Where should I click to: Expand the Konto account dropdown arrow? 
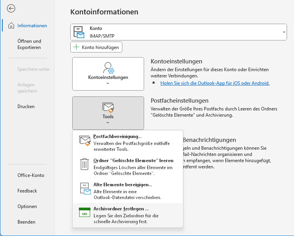pyautogui.click(x=284, y=32)
